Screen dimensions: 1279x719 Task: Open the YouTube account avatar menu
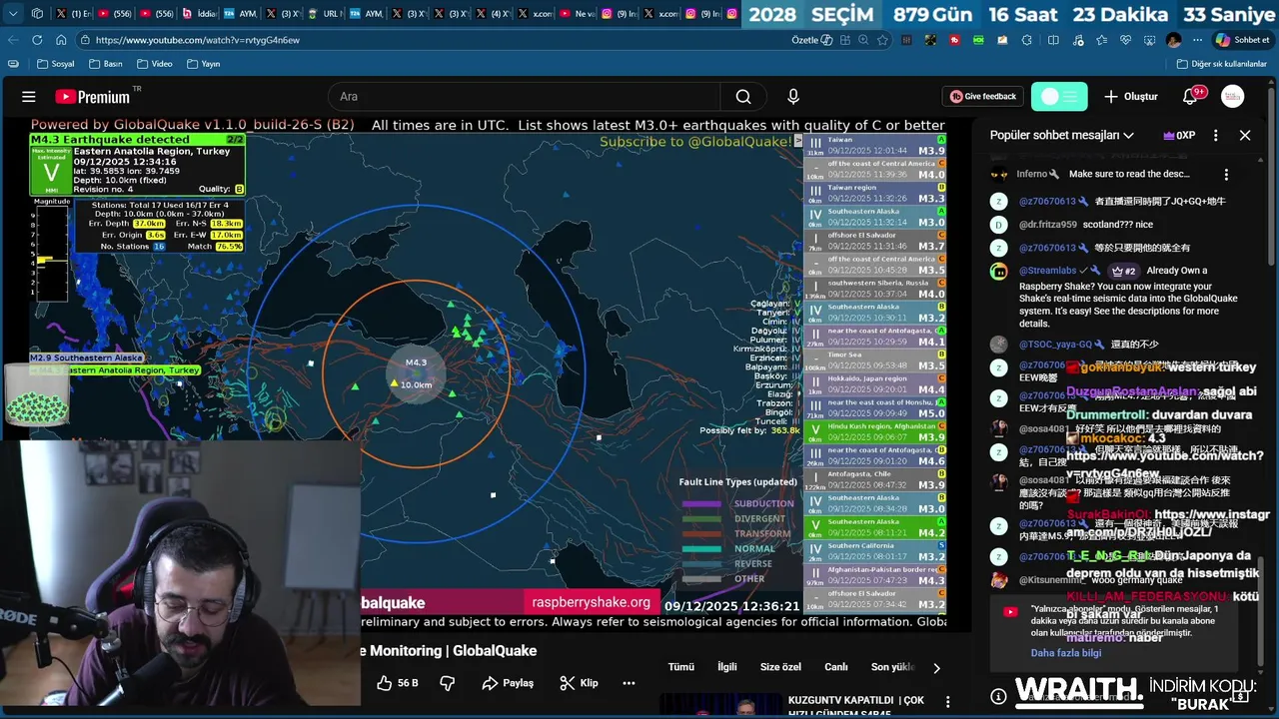tap(1233, 97)
